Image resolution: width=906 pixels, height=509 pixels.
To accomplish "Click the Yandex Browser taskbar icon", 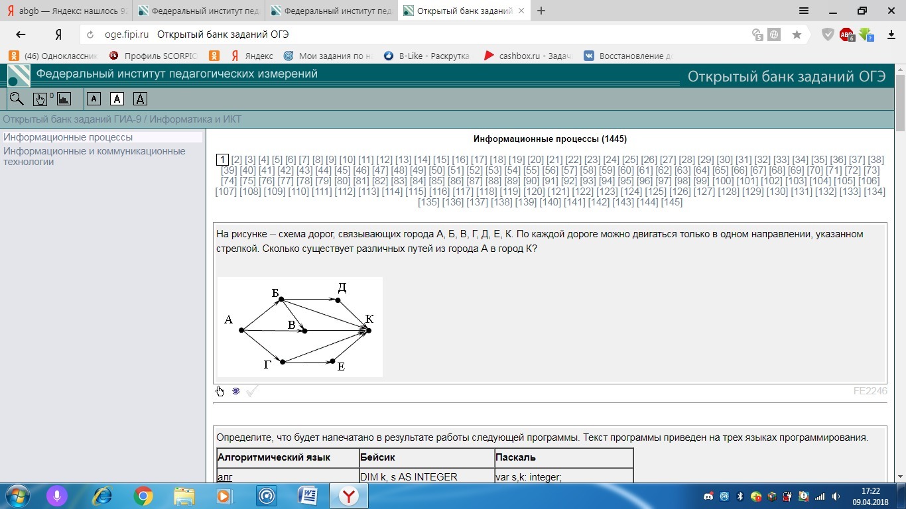I will tap(348, 496).
